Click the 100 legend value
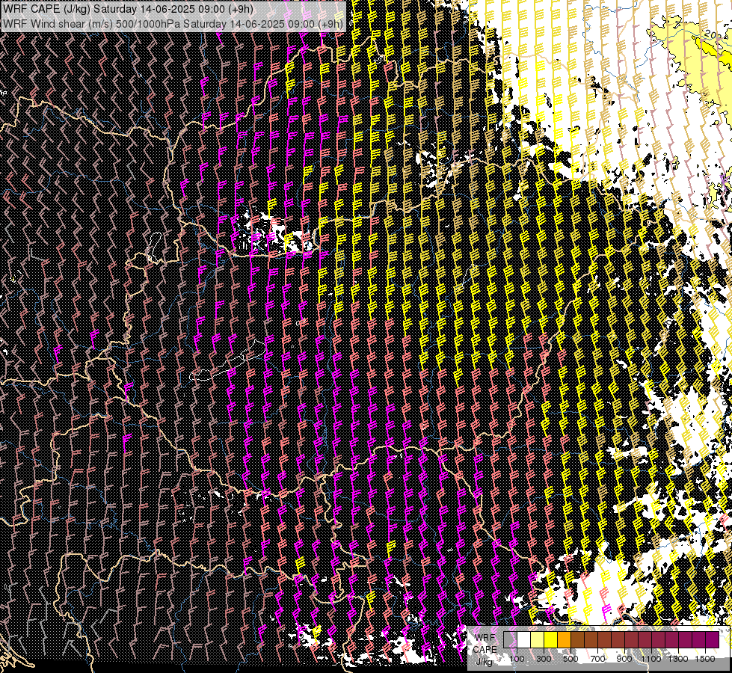The image size is (732, 673). [517, 659]
